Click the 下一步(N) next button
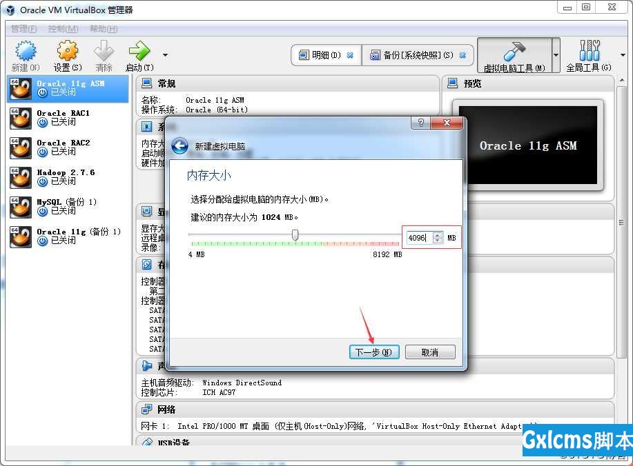The width and height of the screenshot is (633, 466). click(374, 352)
